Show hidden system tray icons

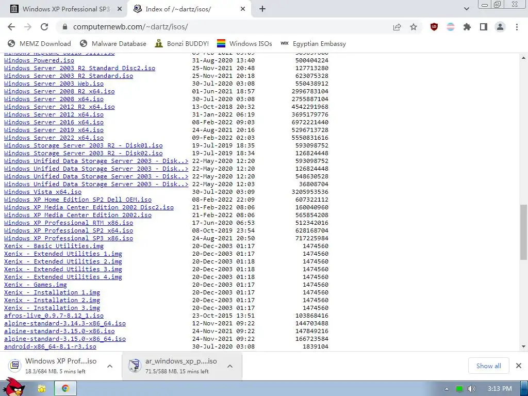pyautogui.click(x=447, y=389)
